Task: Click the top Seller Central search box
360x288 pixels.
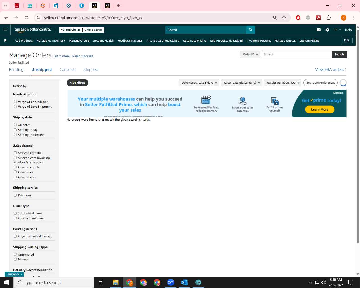Action: point(206,30)
